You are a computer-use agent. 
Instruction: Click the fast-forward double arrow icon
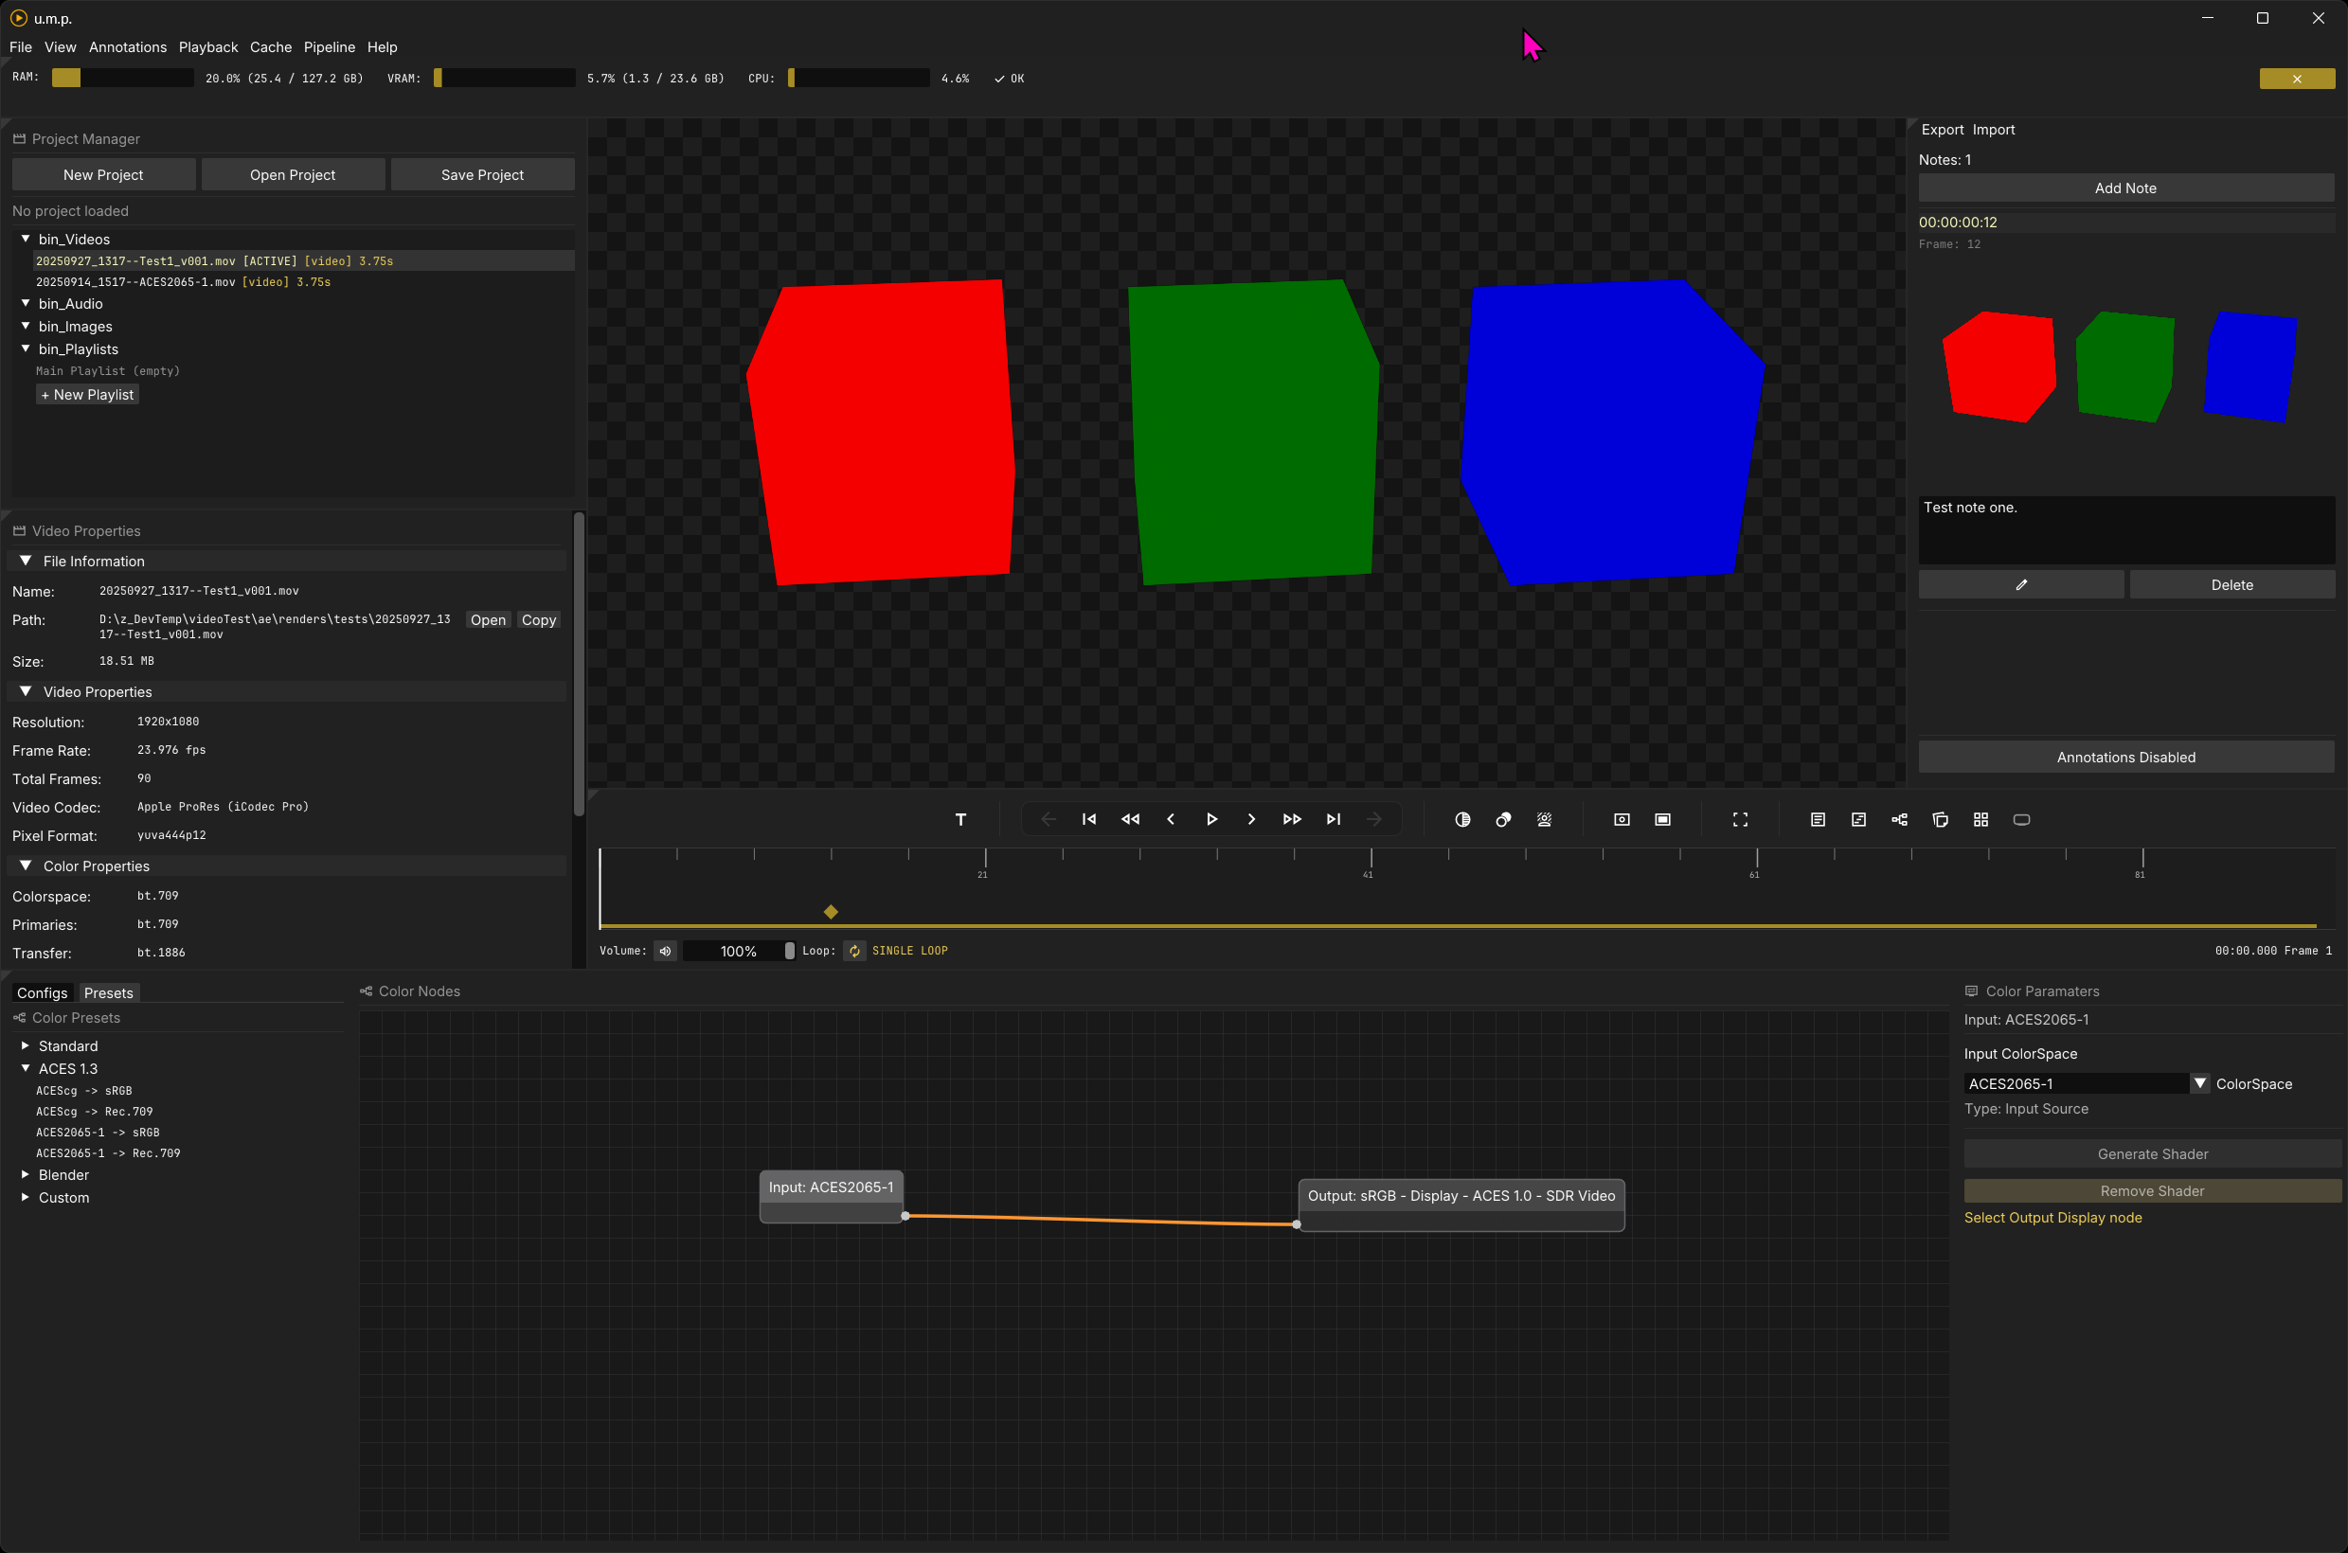click(x=1292, y=819)
